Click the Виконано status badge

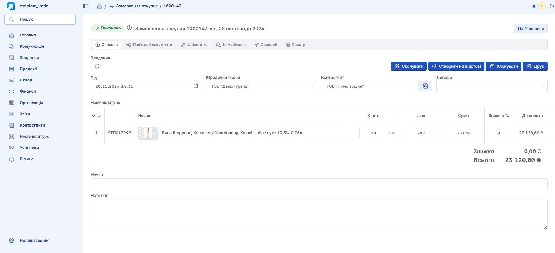click(x=107, y=28)
